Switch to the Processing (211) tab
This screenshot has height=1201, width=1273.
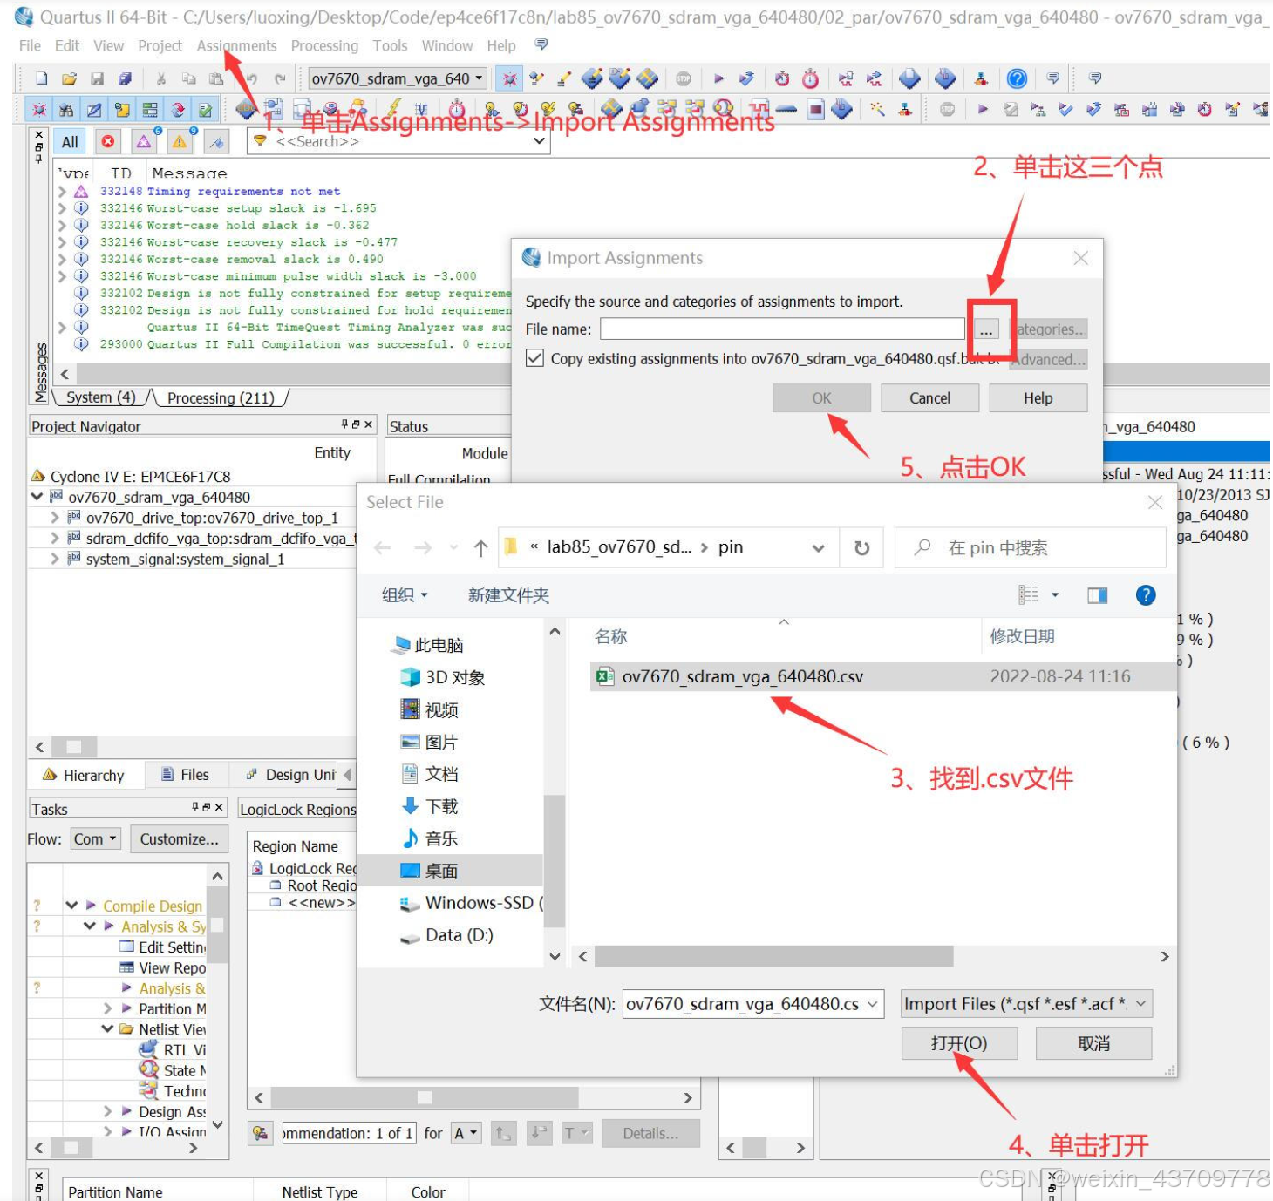[221, 397]
